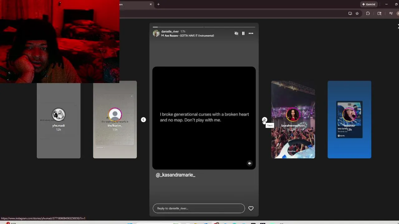Go to the next story arrow
399x224 pixels.
click(x=264, y=120)
